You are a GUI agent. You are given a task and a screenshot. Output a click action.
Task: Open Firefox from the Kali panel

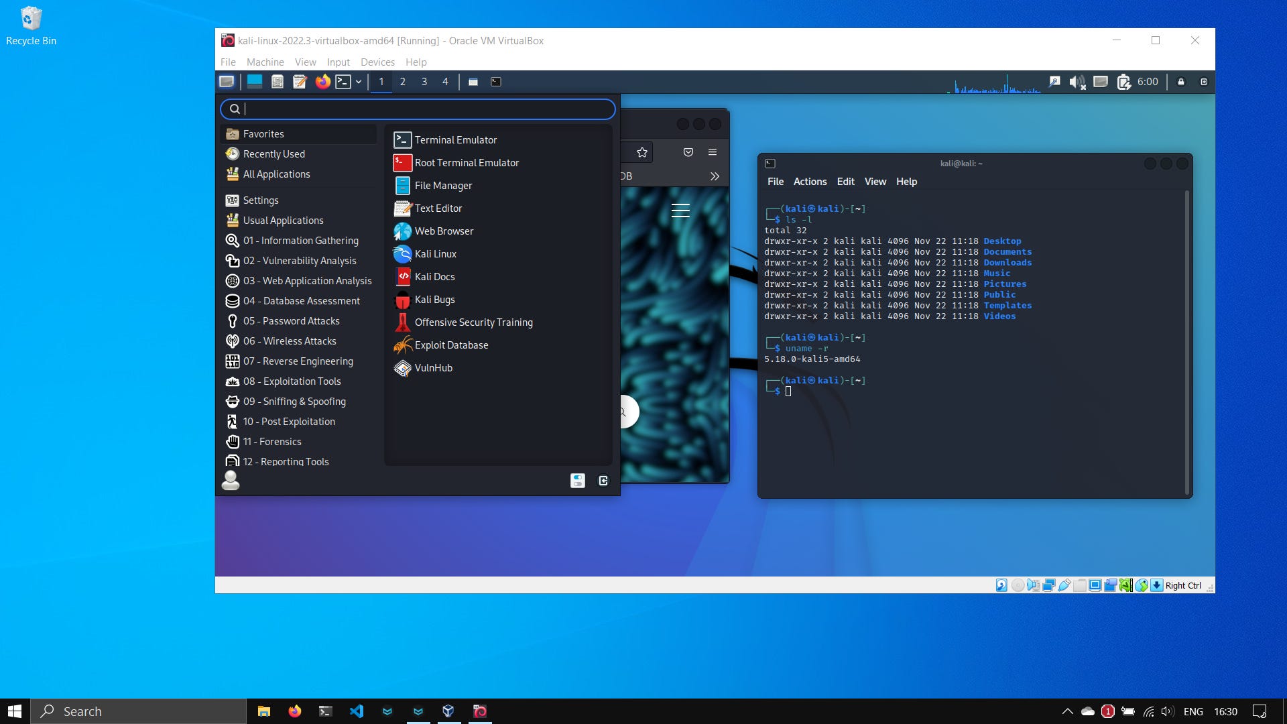[x=322, y=82]
